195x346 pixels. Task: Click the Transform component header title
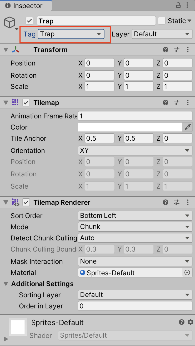pos(50,50)
